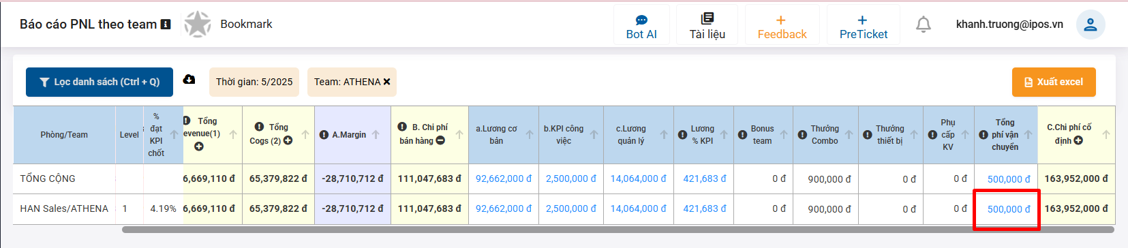1128x248 pixels.
Task: Open Lọc danh sách filter panel
Action: tap(100, 82)
